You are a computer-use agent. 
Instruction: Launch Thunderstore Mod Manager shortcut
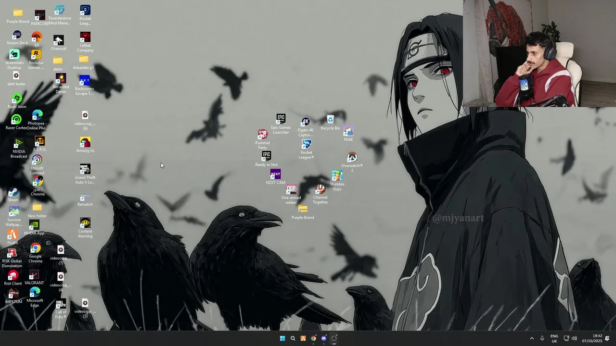[60, 15]
